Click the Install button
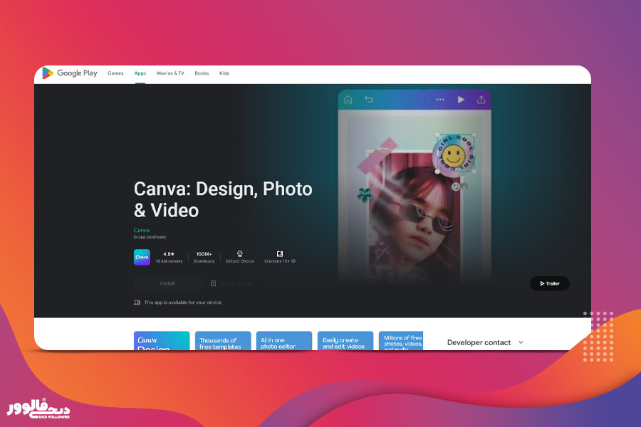 (x=167, y=283)
